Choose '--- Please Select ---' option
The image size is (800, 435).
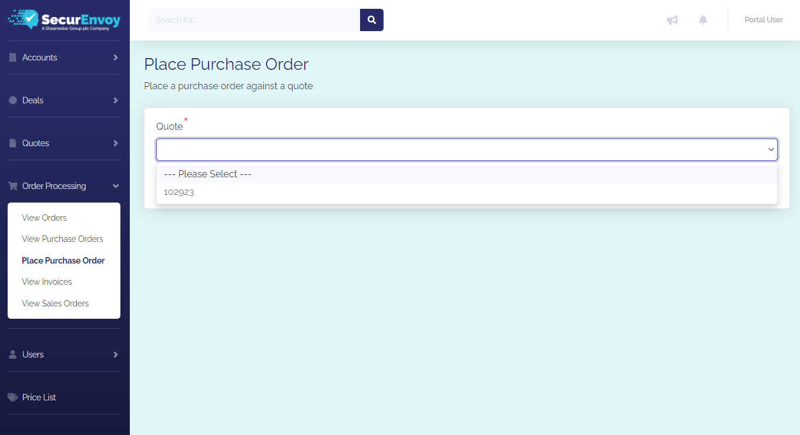pyautogui.click(x=467, y=174)
